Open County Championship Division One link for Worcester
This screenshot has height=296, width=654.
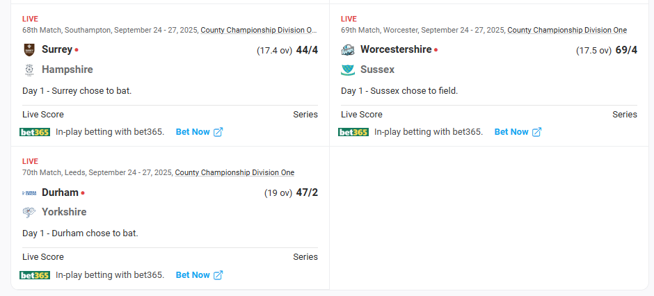coord(567,30)
